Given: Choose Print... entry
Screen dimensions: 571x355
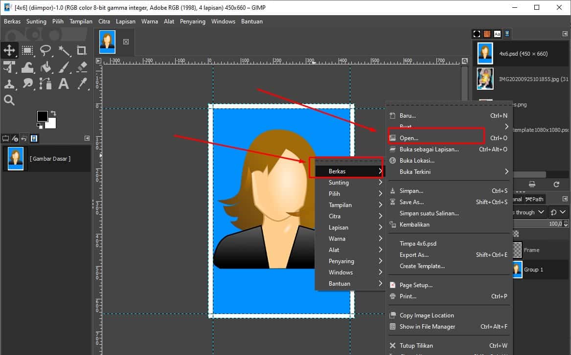Looking at the screenshot, I should point(449,296).
